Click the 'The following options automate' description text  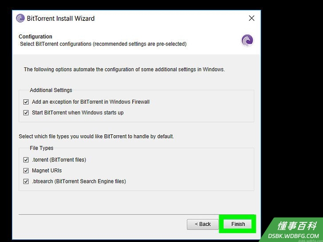(124, 70)
